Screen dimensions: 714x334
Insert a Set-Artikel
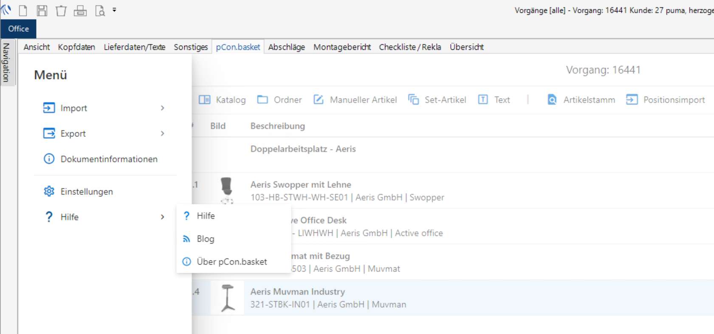[x=437, y=100]
